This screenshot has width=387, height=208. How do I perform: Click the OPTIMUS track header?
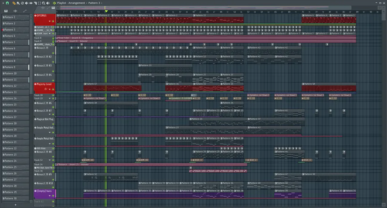pos(44,19)
